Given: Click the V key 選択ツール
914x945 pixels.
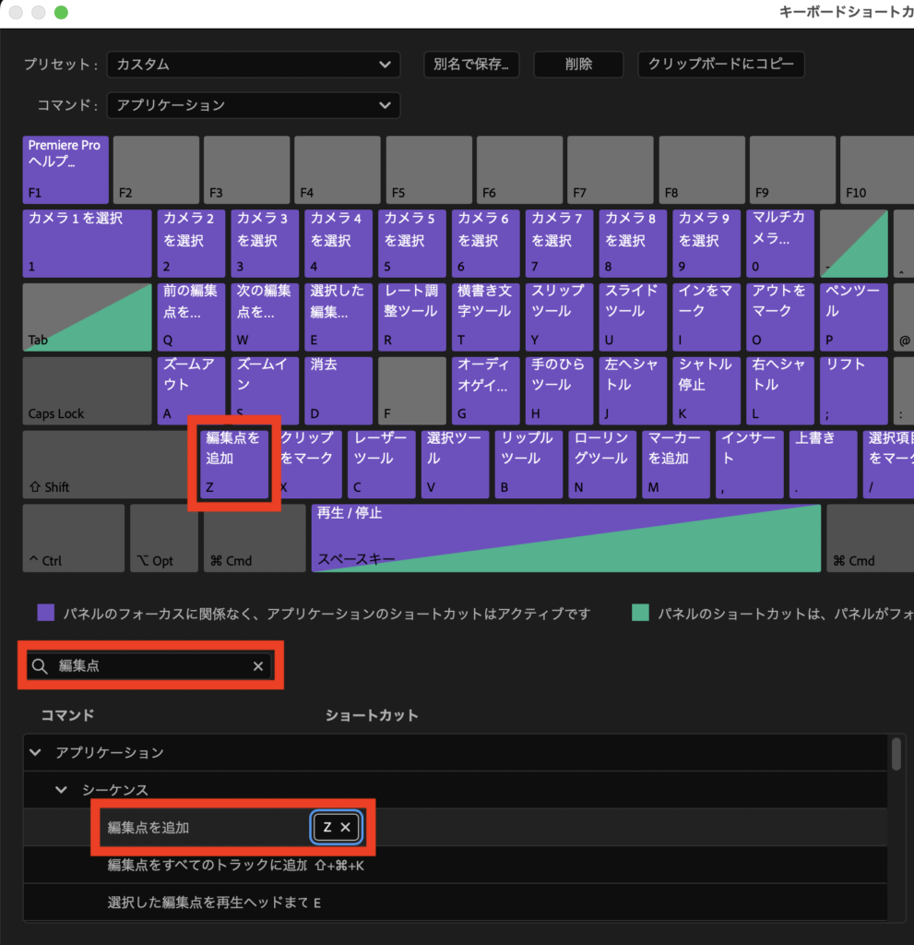Looking at the screenshot, I should pos(455,464).
